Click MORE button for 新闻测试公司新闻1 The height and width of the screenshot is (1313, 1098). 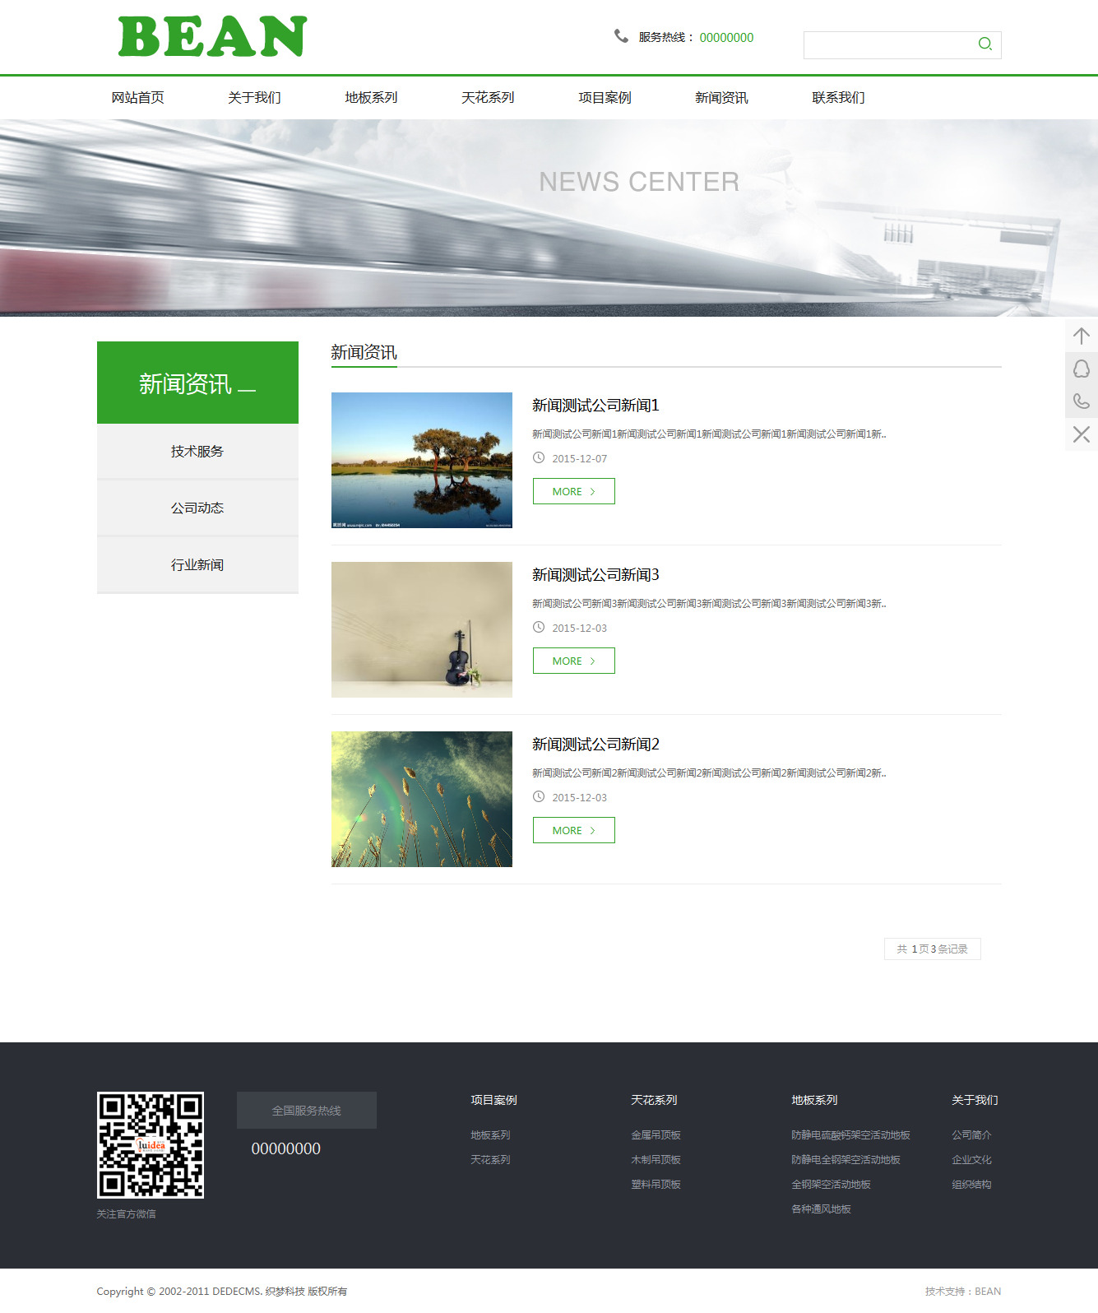pyautogui.click(x=573, y=491)
